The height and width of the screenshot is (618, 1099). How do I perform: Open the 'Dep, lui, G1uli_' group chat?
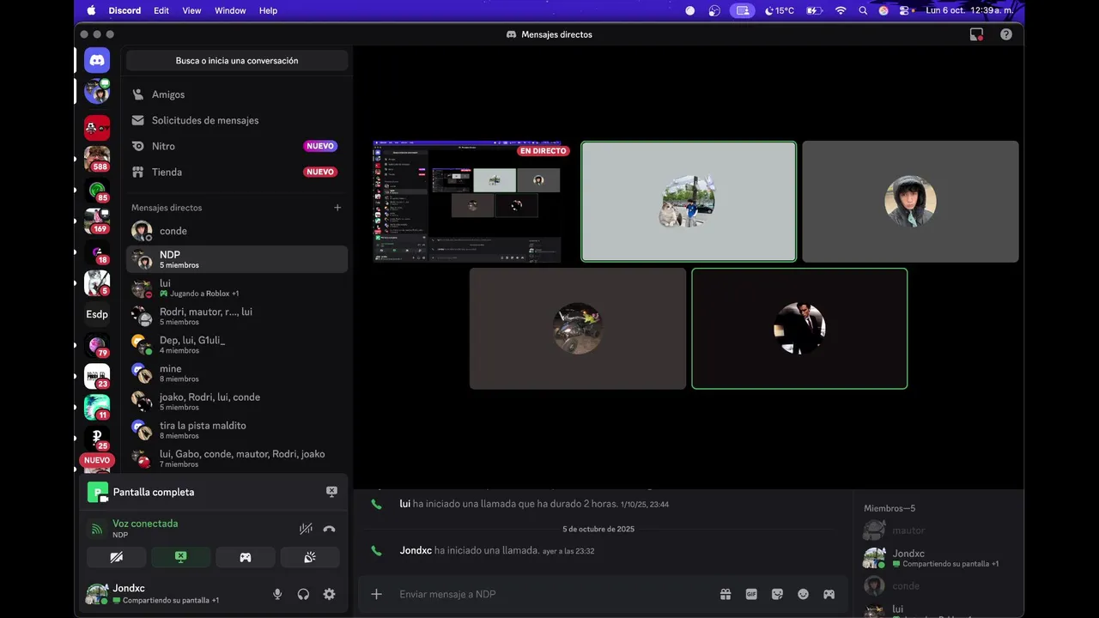(x=237, y=344)
